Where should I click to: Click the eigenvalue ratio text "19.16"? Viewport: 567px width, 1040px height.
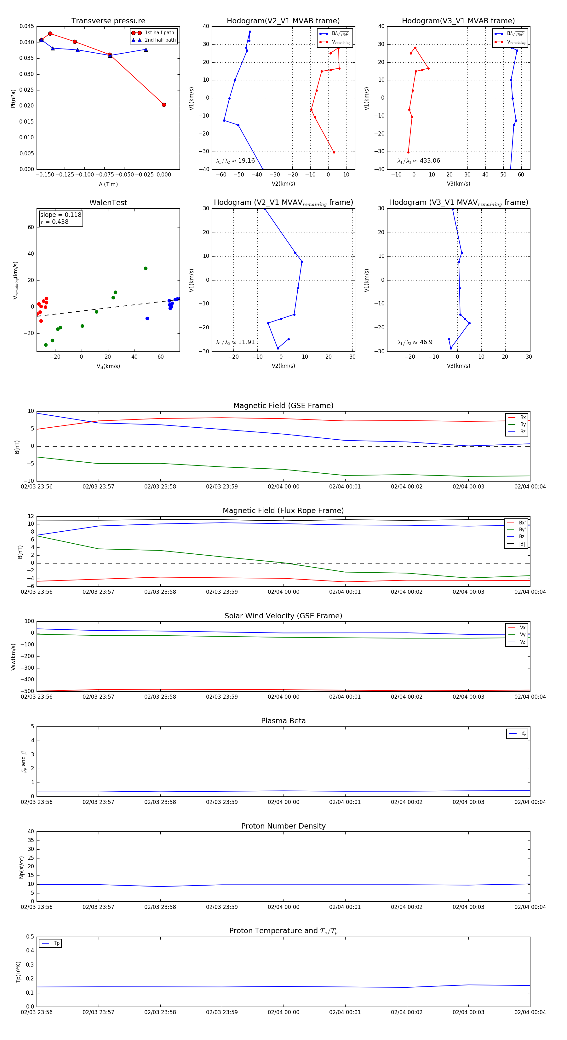pos(246,161)
